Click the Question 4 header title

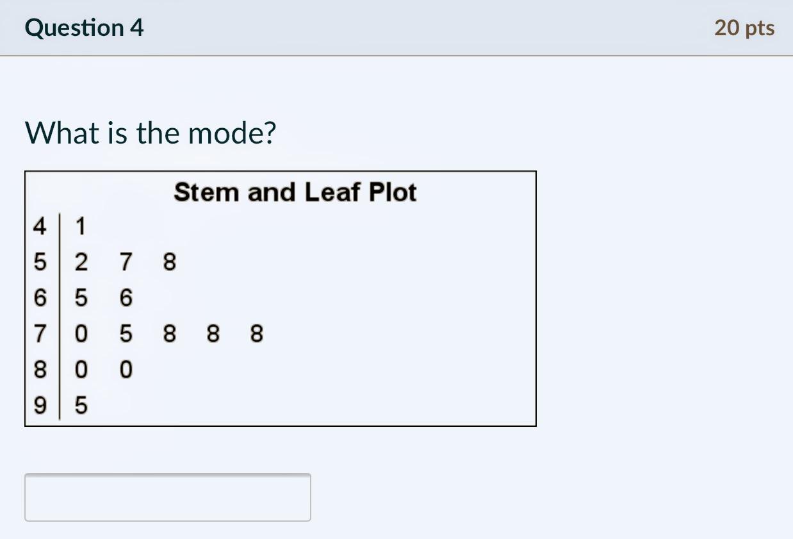coord(85,28)
